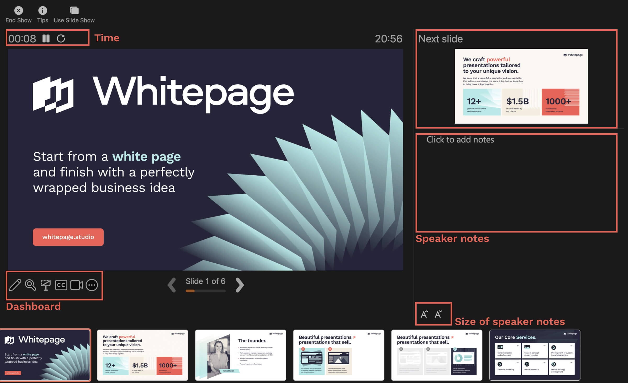This screenshot has height=383, width=628.
Task: Increase the speaker notes text size
Action: click(424, 313)
